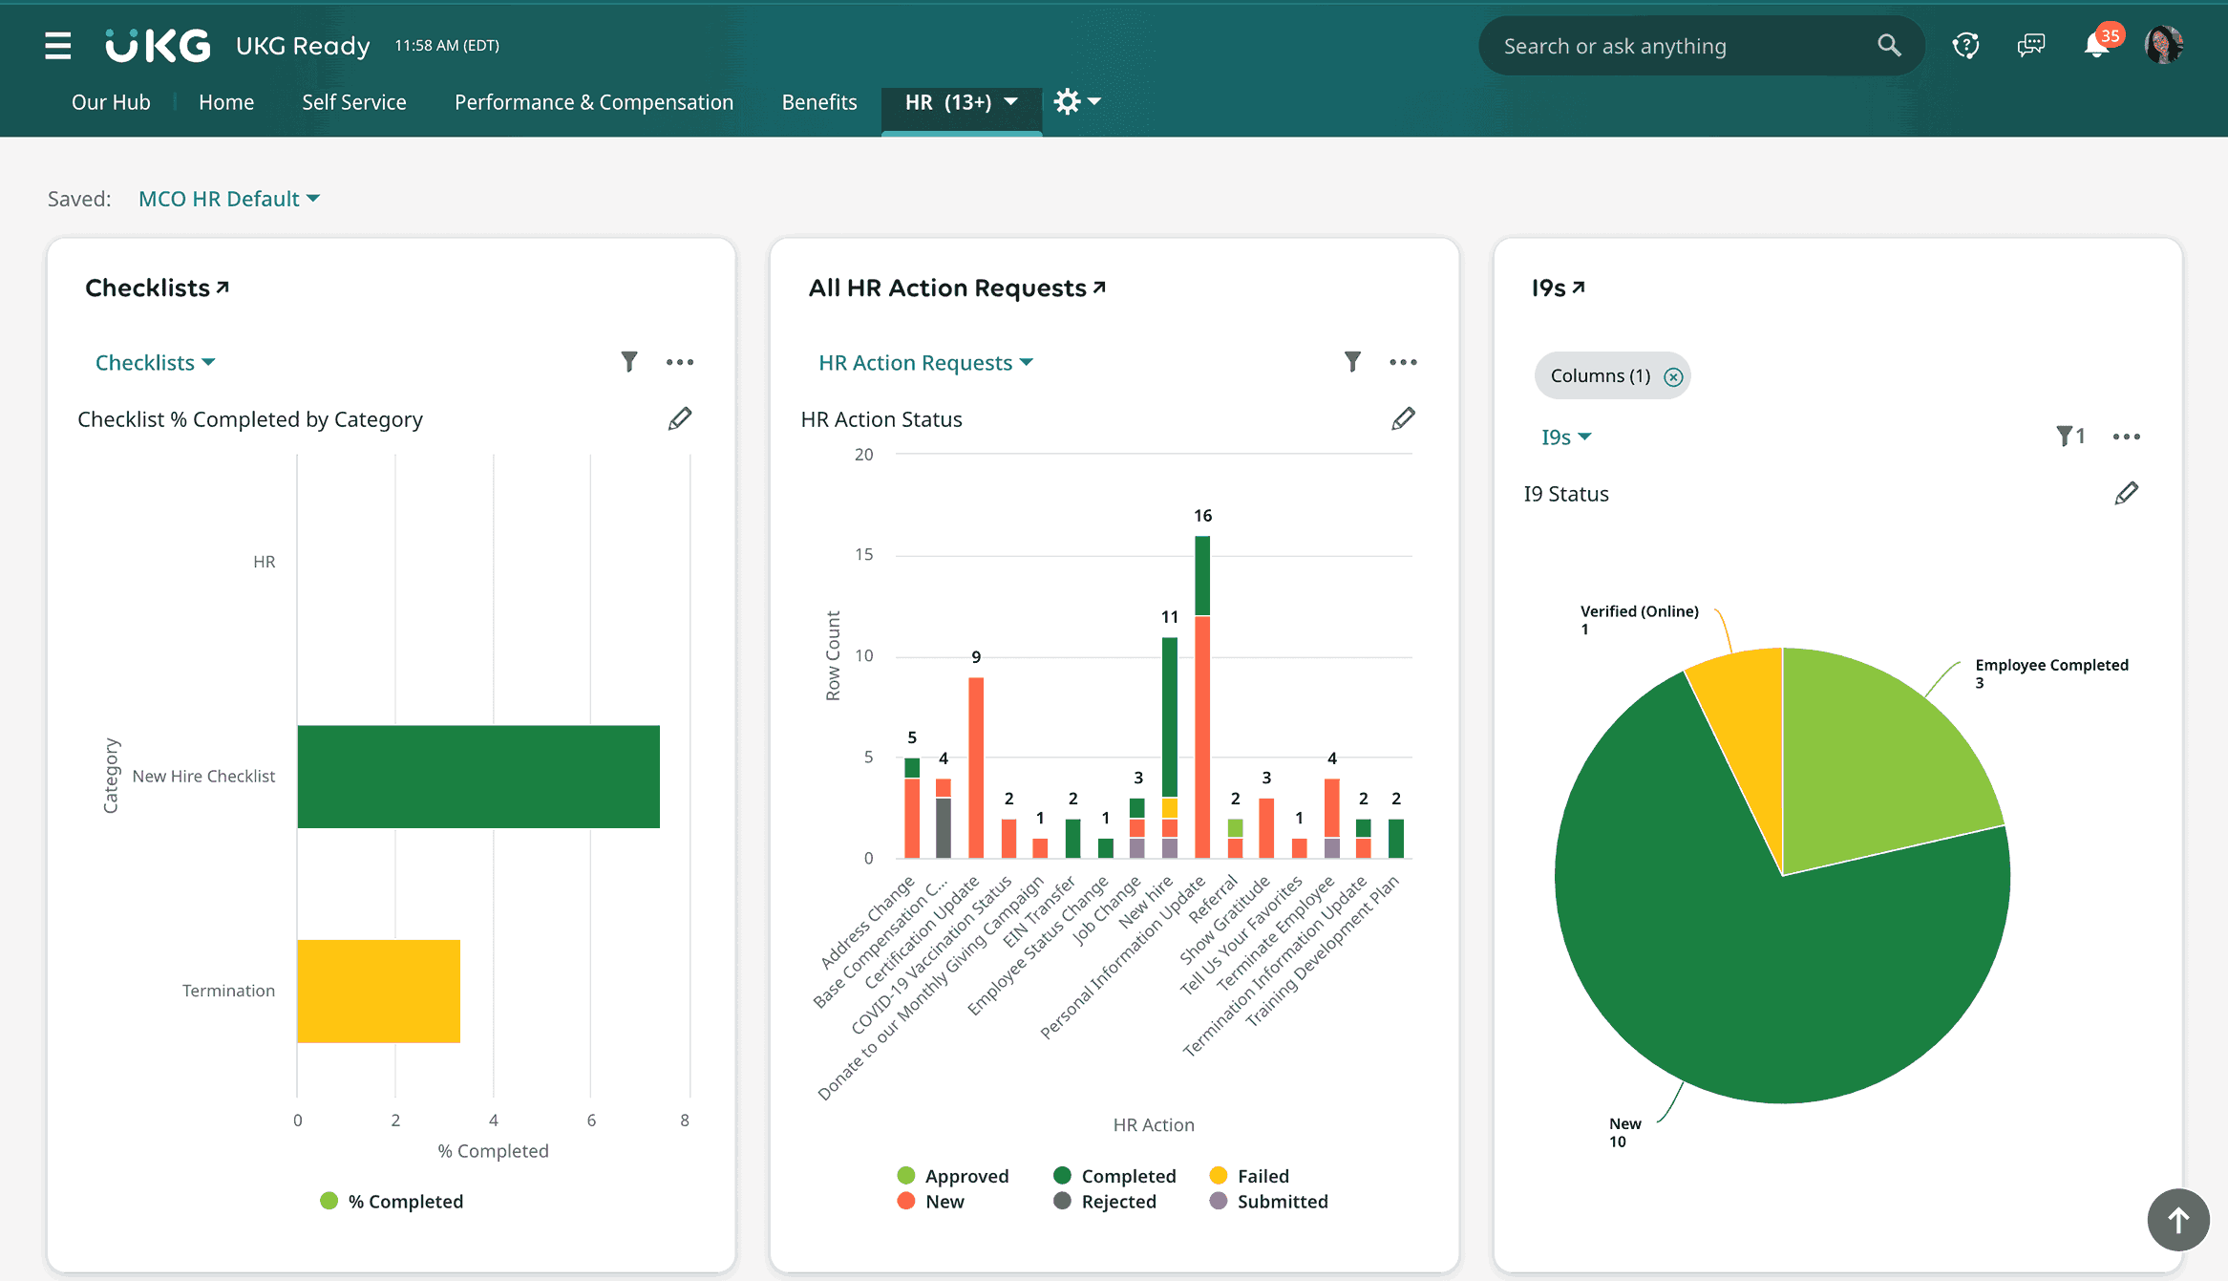Switch to the Benefits tab

click(x=818, y=102)
